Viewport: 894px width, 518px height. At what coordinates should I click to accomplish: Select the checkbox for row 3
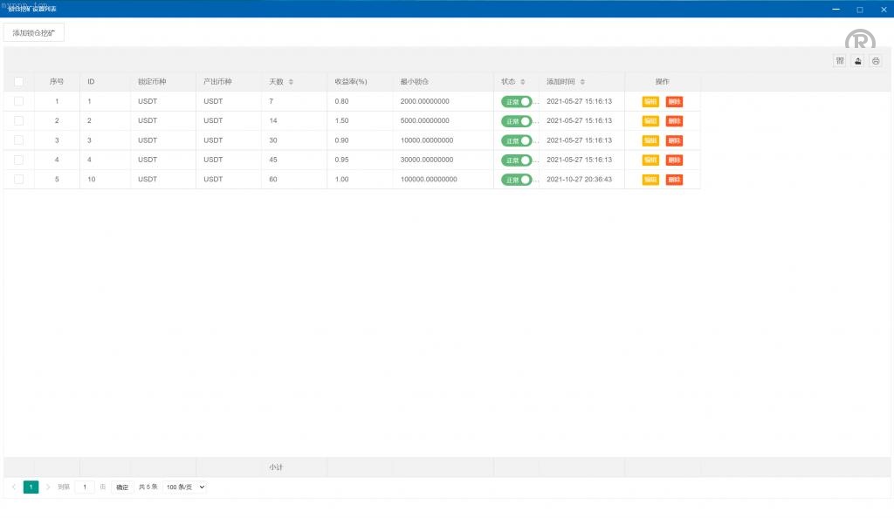(19, 140)
